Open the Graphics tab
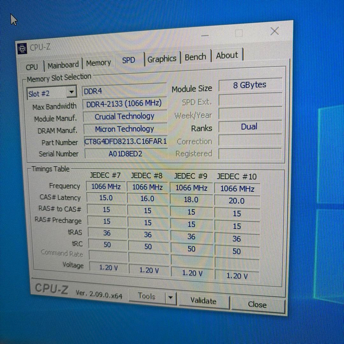This screenshot has width=344, height=344. point(162,59)
